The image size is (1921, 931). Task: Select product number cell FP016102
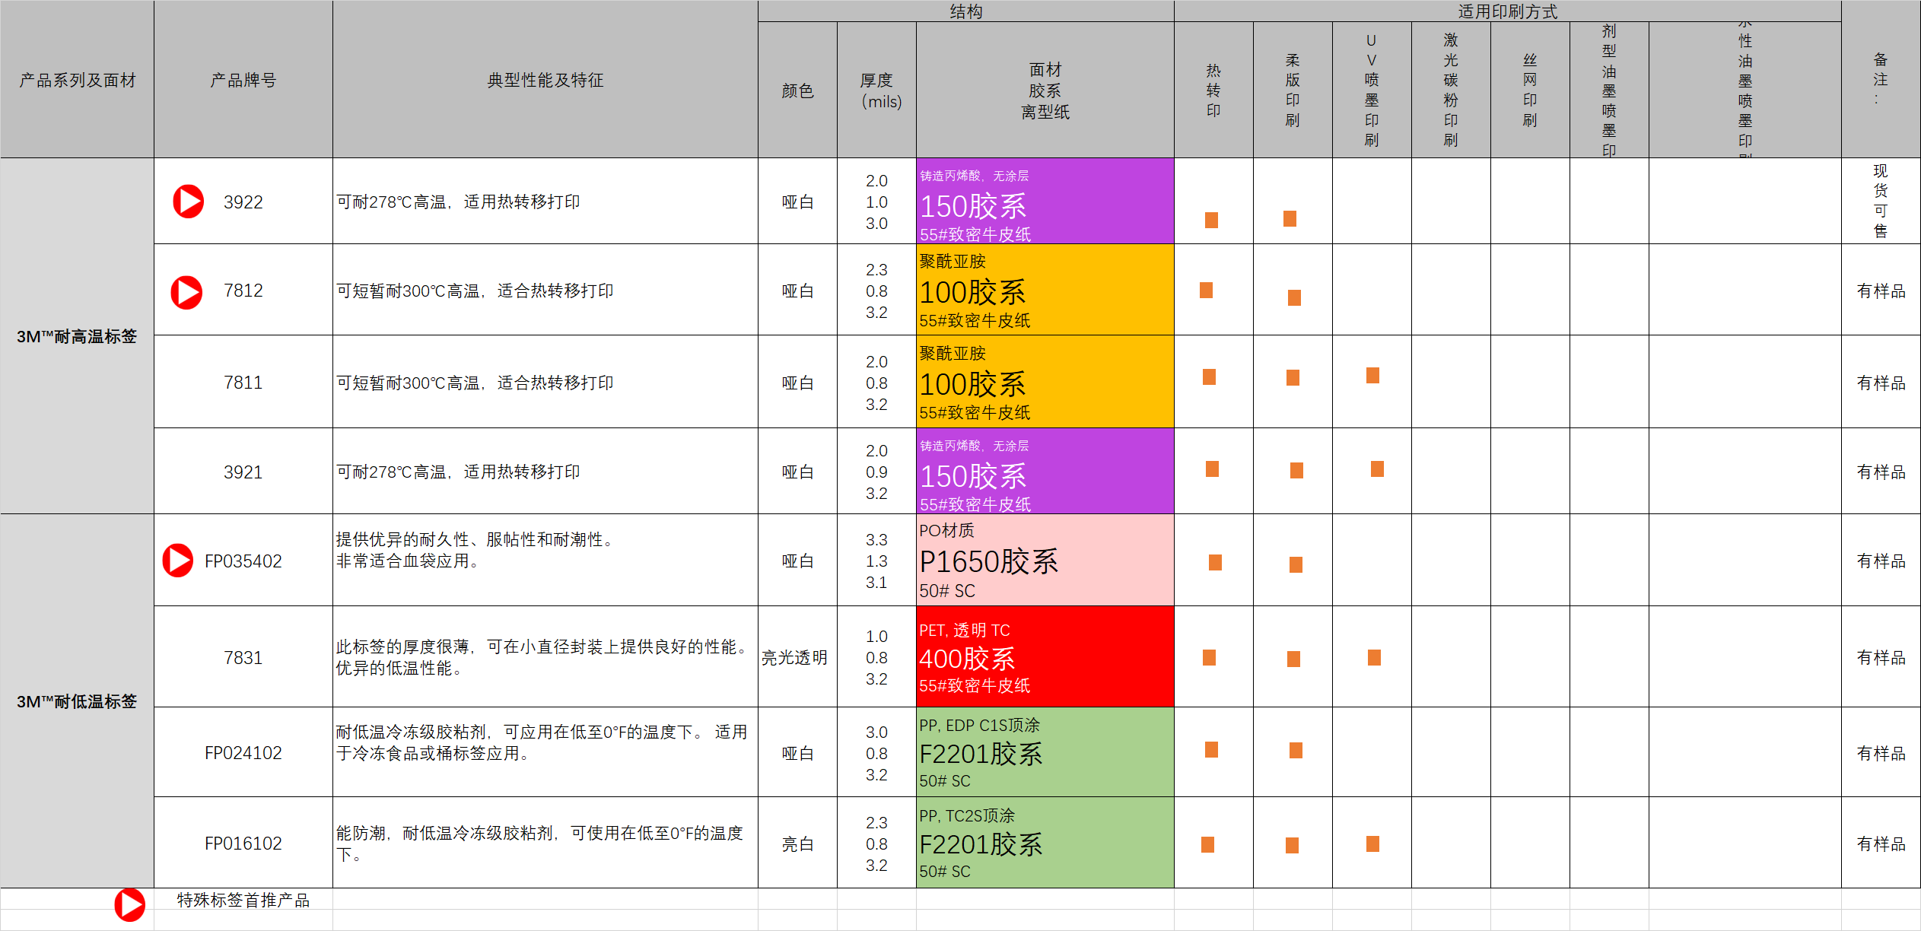click(243, 843)
